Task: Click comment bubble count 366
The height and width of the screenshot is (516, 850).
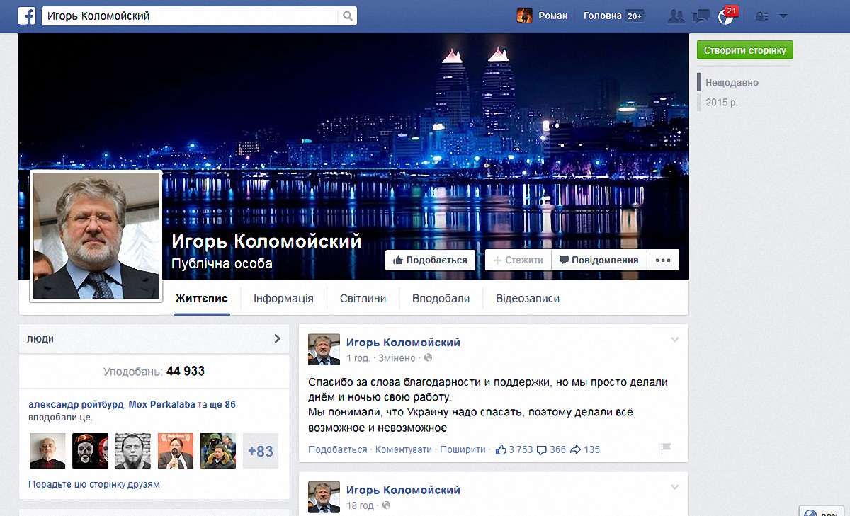Action: [x=551, y=449]
